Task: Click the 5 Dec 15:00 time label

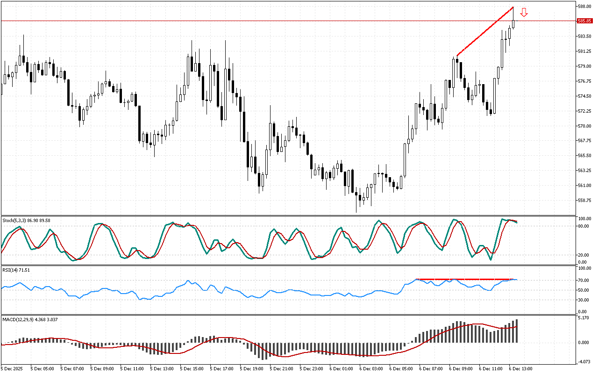Action: click(x=192, y=368)
